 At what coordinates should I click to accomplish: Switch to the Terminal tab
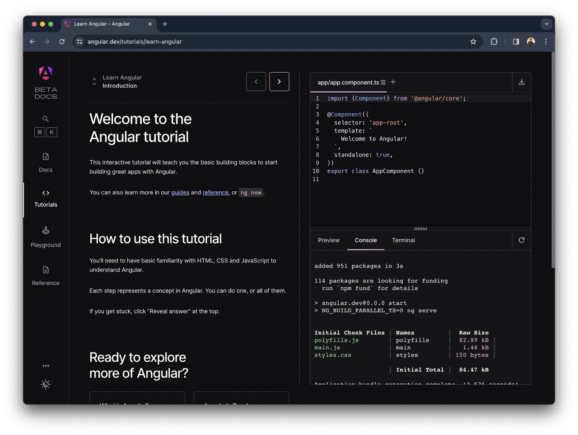click(x=403, y=240)
